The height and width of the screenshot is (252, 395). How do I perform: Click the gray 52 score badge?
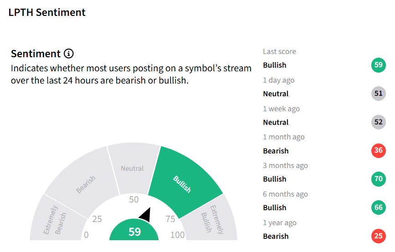(379, 122)
